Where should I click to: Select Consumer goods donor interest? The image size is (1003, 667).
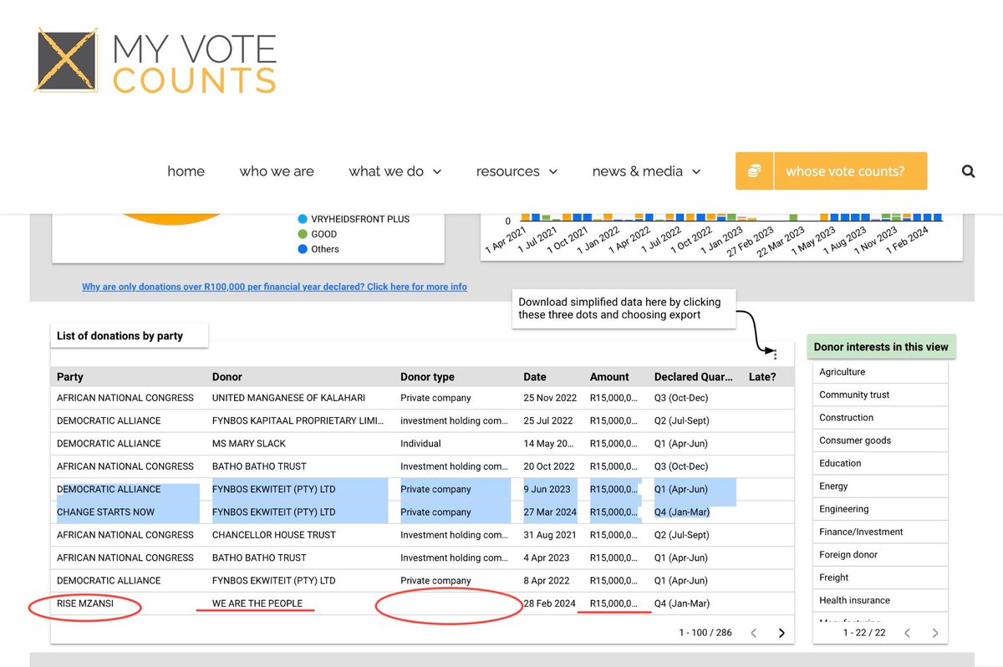880,440
